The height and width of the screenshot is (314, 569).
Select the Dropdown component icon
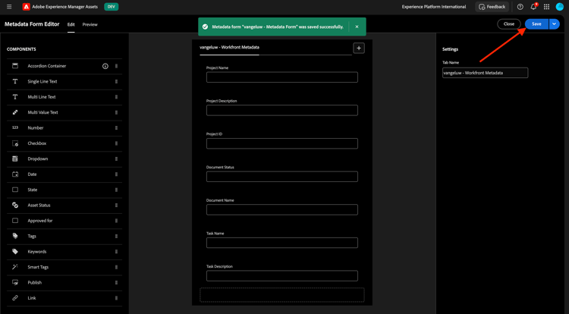click(x=15, y=159)
